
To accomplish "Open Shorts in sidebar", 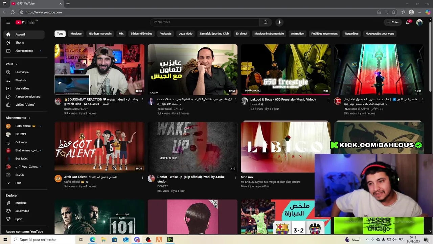I will pos(24,43).
